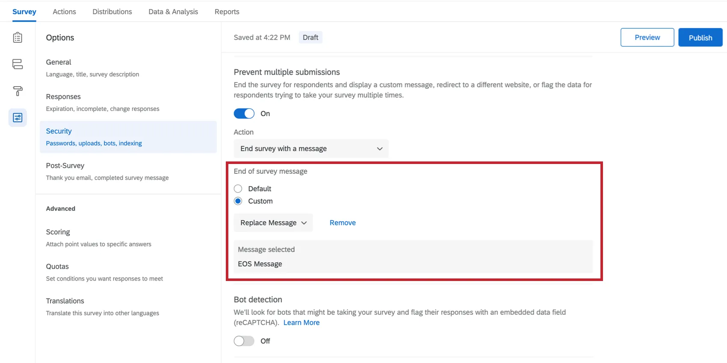Viewport: 727px width, 363px height.
Task: Go to the Distributions tab
Action: coord(112,12)
